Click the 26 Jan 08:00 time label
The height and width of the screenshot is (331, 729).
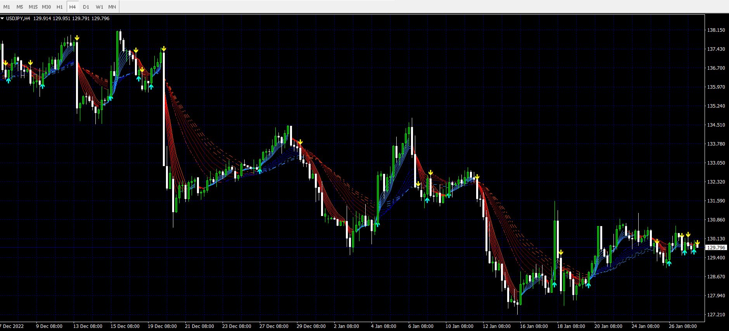click(682, 326)
